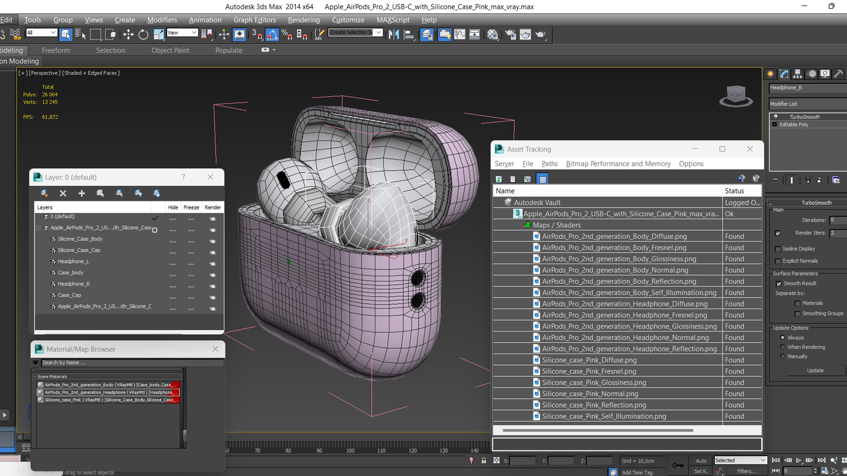
Task: Open the Curve Editor from toolbar
Action: 460,34
